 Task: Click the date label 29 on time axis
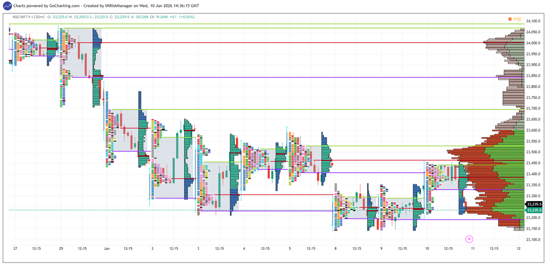coord(61,248)
